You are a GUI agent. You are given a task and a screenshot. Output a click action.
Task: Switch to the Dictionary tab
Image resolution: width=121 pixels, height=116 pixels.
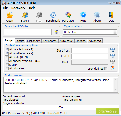(x=33, y=41)
